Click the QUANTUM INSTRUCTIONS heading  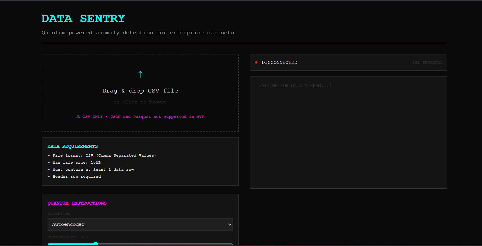(x=77, y=203)
